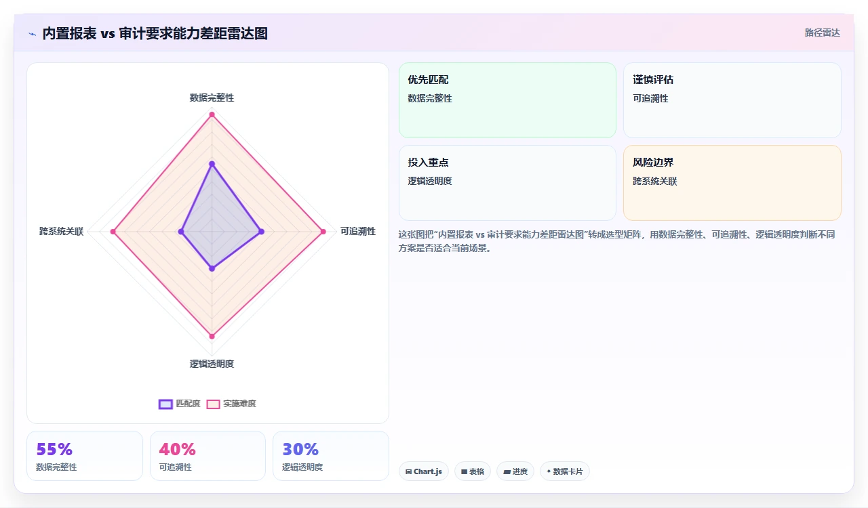Click the icon inside the 进度 tag
Image resolution: width=868 pixels, height=508 pixels.
[x=507, y=471]
